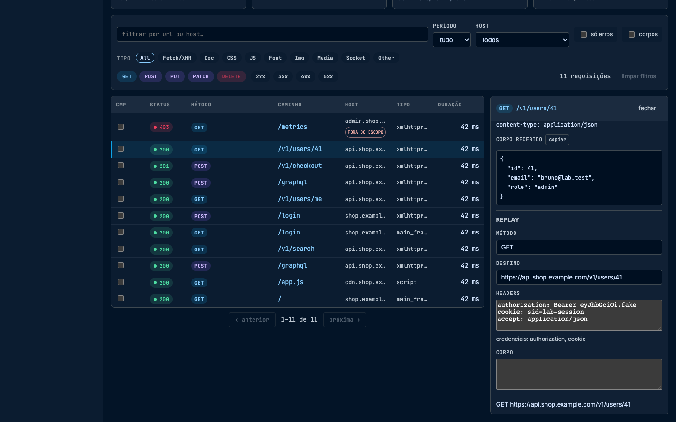
Task: Filter by 5xx status codes
Action: (328, 76)
